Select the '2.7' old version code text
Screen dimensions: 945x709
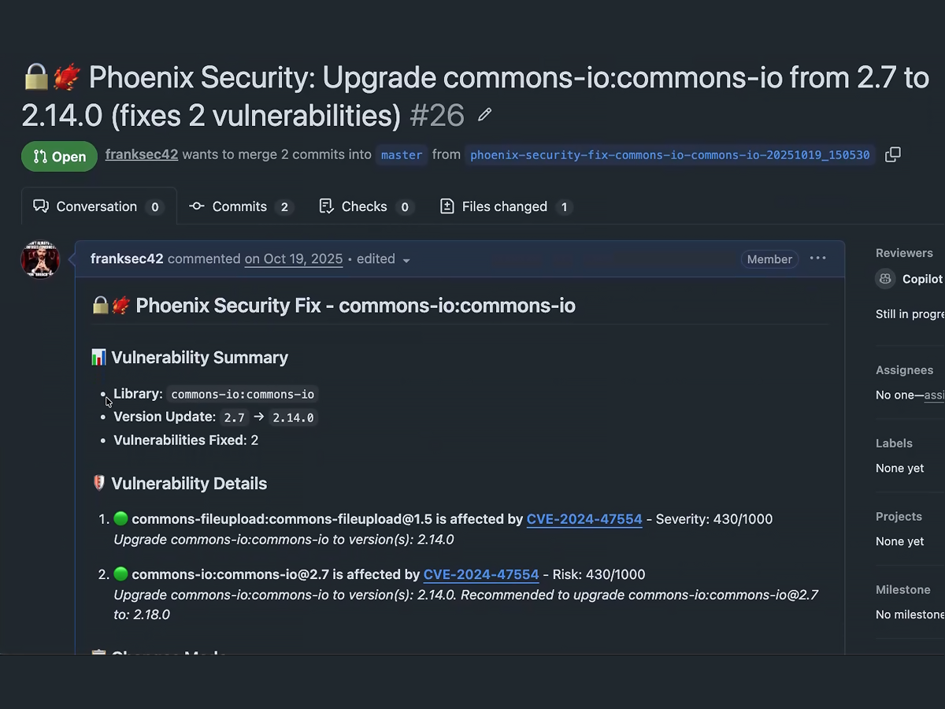[234, 418]
